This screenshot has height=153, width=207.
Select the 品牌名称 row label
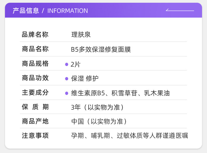click(x=35, y=35)
